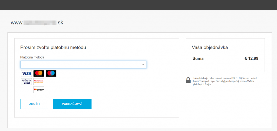The image size is (277, 131).
Task: Click the € 12,99 total amount
Action: point(251,58)
